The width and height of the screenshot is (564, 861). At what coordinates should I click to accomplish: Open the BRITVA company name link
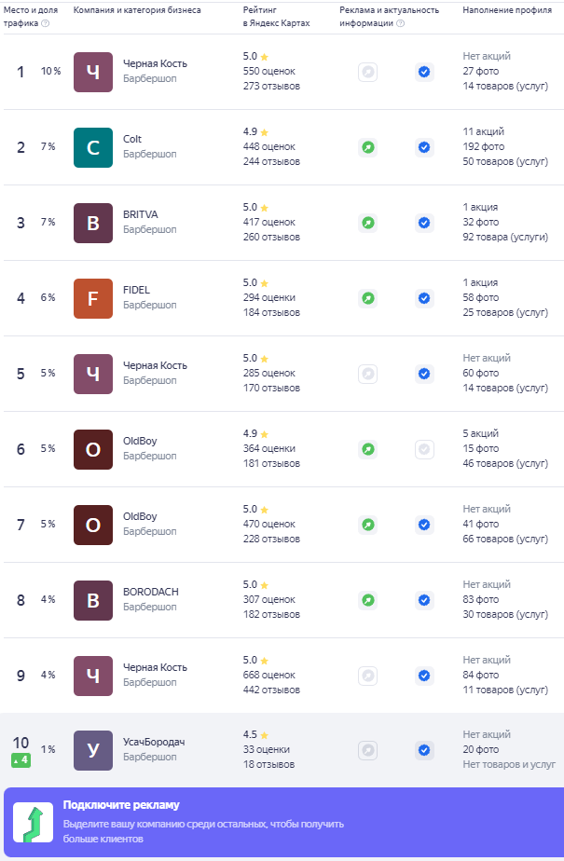pyautogui.click(x=141, y=214)
